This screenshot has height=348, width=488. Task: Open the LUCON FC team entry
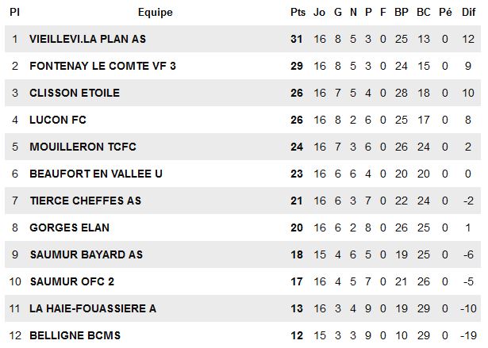pos(58,120)
